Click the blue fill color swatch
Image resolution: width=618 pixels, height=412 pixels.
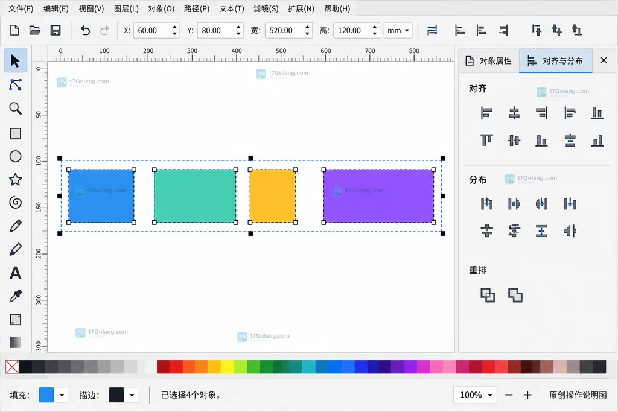46,395
